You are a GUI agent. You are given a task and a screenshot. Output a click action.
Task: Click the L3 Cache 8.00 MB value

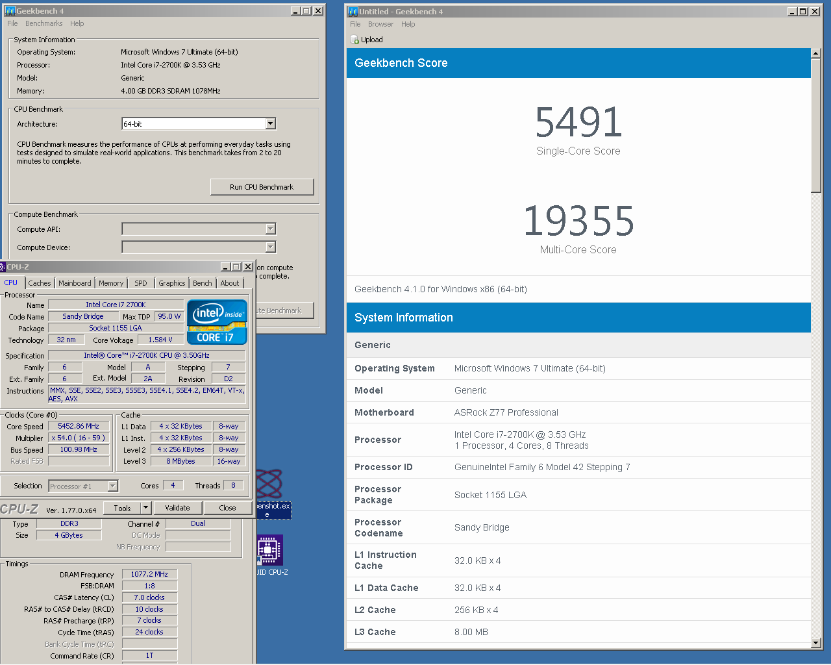pyautogui.click(x=471, y=632)
